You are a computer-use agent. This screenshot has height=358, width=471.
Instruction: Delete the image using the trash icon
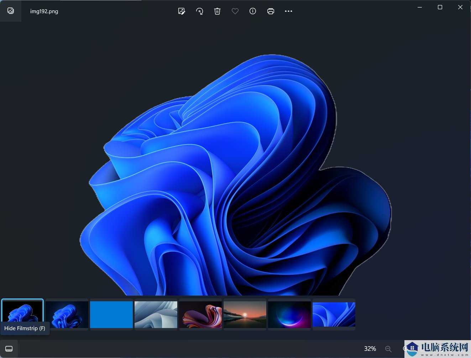pyautogui.click(x=217, y=11)
